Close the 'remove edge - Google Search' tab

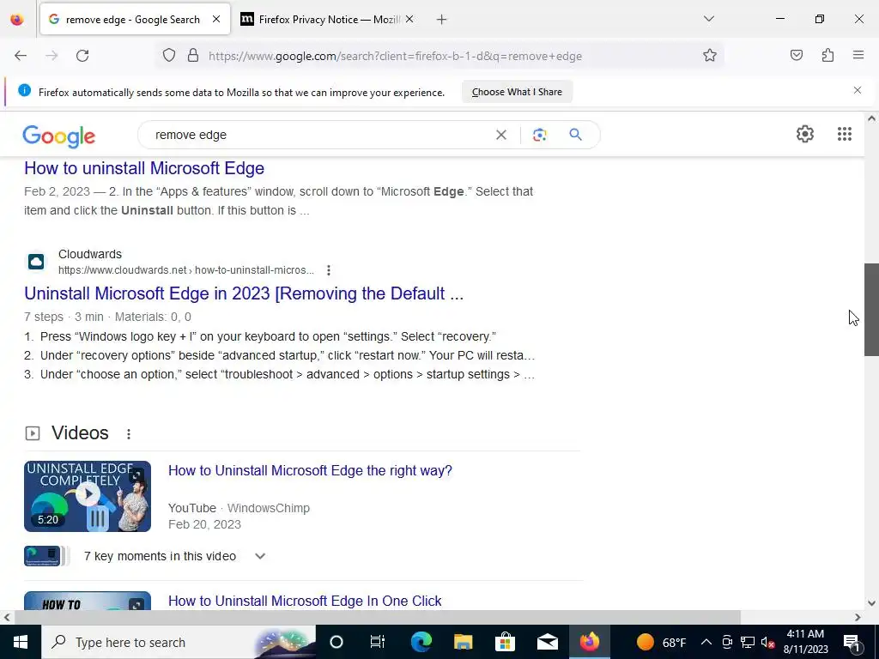pyautogui.click(x=216, y=19)
